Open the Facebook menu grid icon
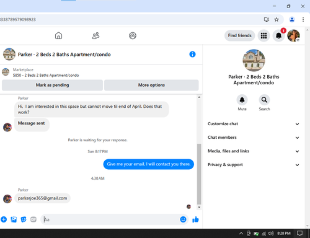 click(263, 35)
